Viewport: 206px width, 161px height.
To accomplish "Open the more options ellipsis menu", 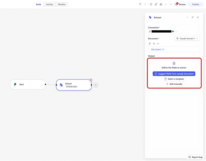I will 171,4.
